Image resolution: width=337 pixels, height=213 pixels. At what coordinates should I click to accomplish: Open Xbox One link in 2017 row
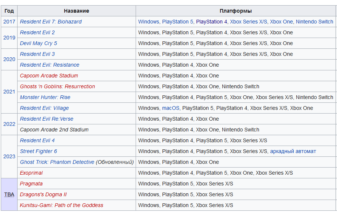pos(281,22)
